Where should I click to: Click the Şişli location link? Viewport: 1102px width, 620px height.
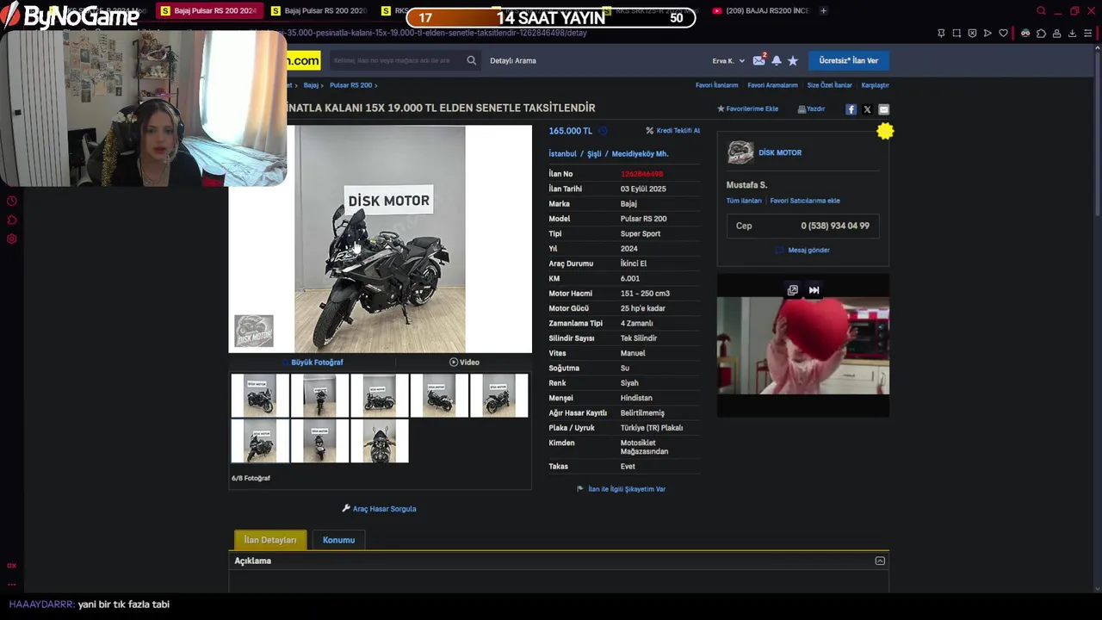pos(594,154)
